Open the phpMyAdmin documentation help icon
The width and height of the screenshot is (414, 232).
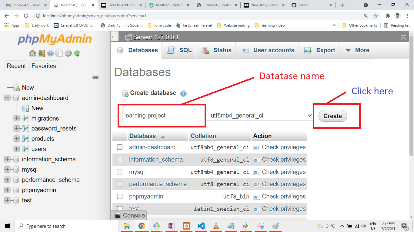(x=50, y=53)
